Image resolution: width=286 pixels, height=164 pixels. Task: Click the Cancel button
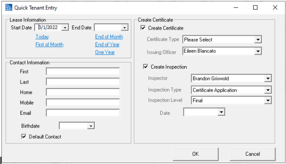pyautogui.click(x=252, y=154)
